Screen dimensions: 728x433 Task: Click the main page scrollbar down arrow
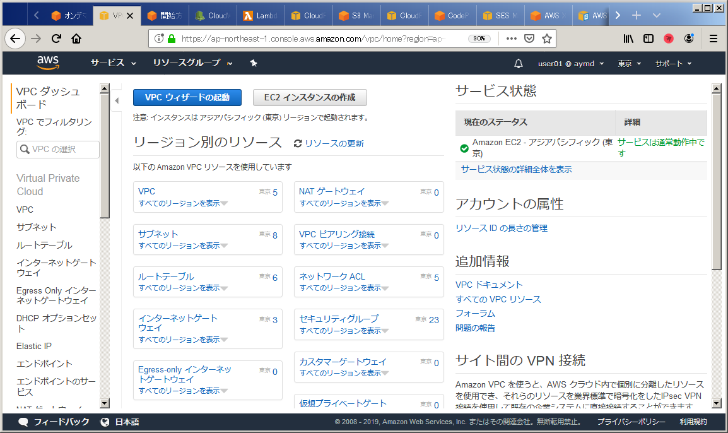click(x=717, y=403)
